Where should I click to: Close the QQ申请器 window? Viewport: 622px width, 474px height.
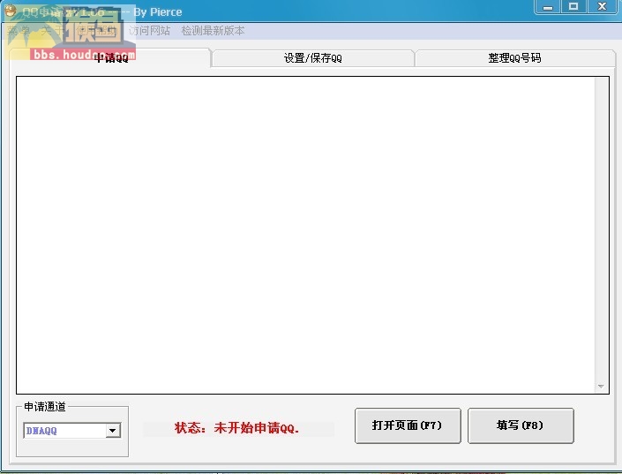click(603, 7)
